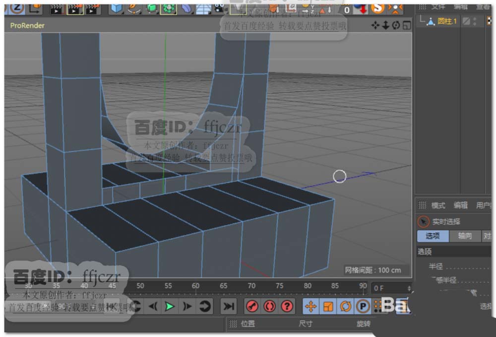Viewport: 496px width, 337px height.
Task: Play the animation forward
Action: coord(170,306)
